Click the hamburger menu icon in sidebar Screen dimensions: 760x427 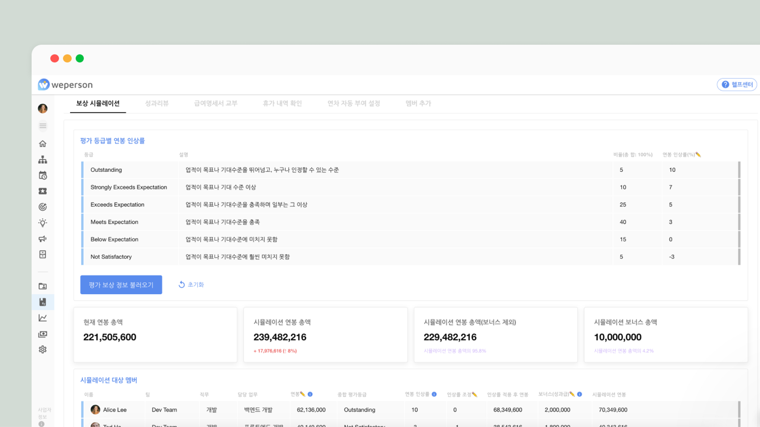43,125
